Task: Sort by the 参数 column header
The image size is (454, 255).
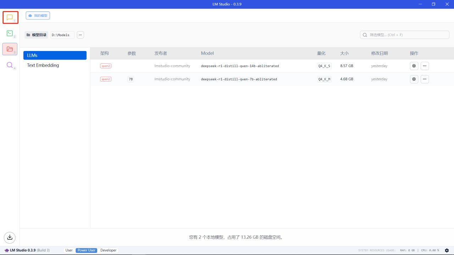Action: click(x=132, y=53)
